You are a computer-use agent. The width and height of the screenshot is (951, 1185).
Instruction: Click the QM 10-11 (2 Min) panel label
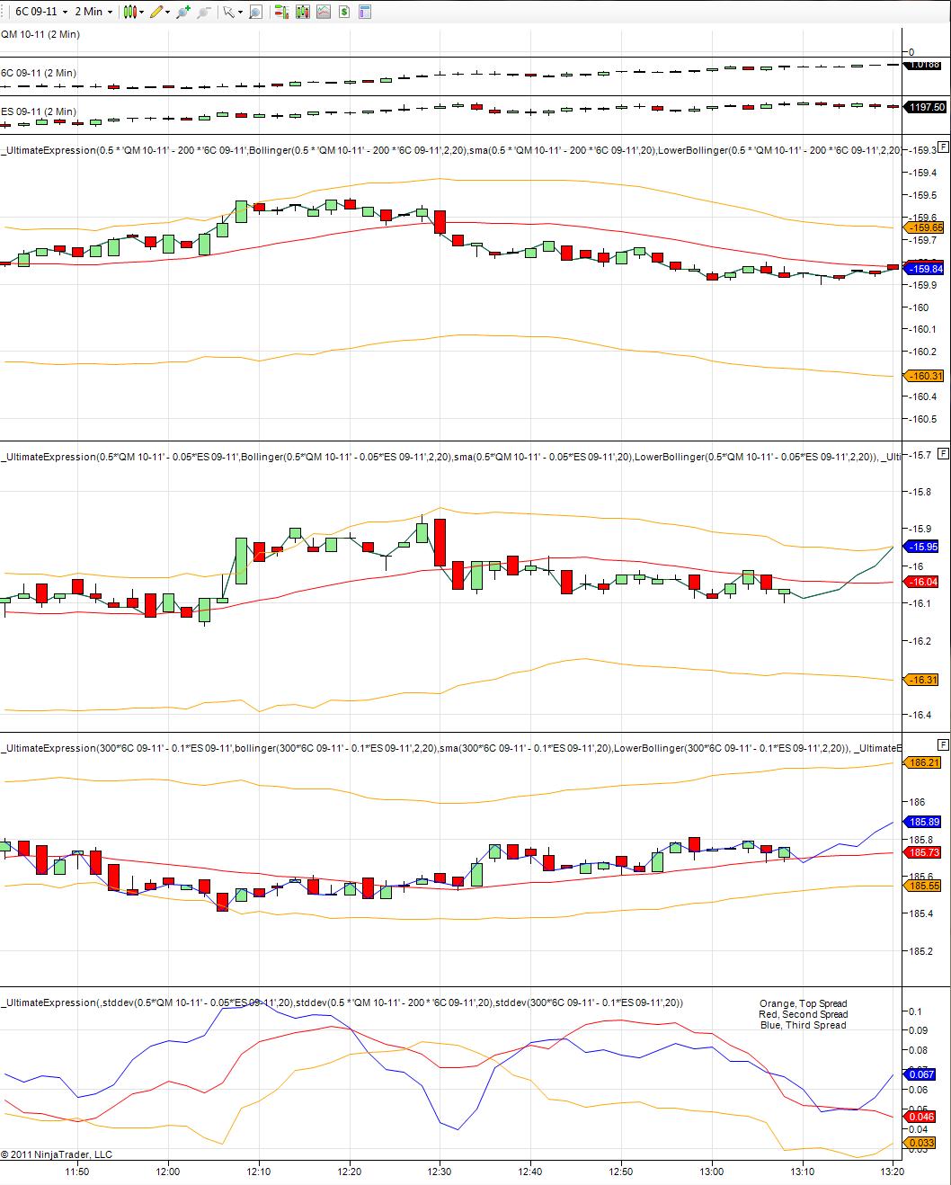[40, 34]
